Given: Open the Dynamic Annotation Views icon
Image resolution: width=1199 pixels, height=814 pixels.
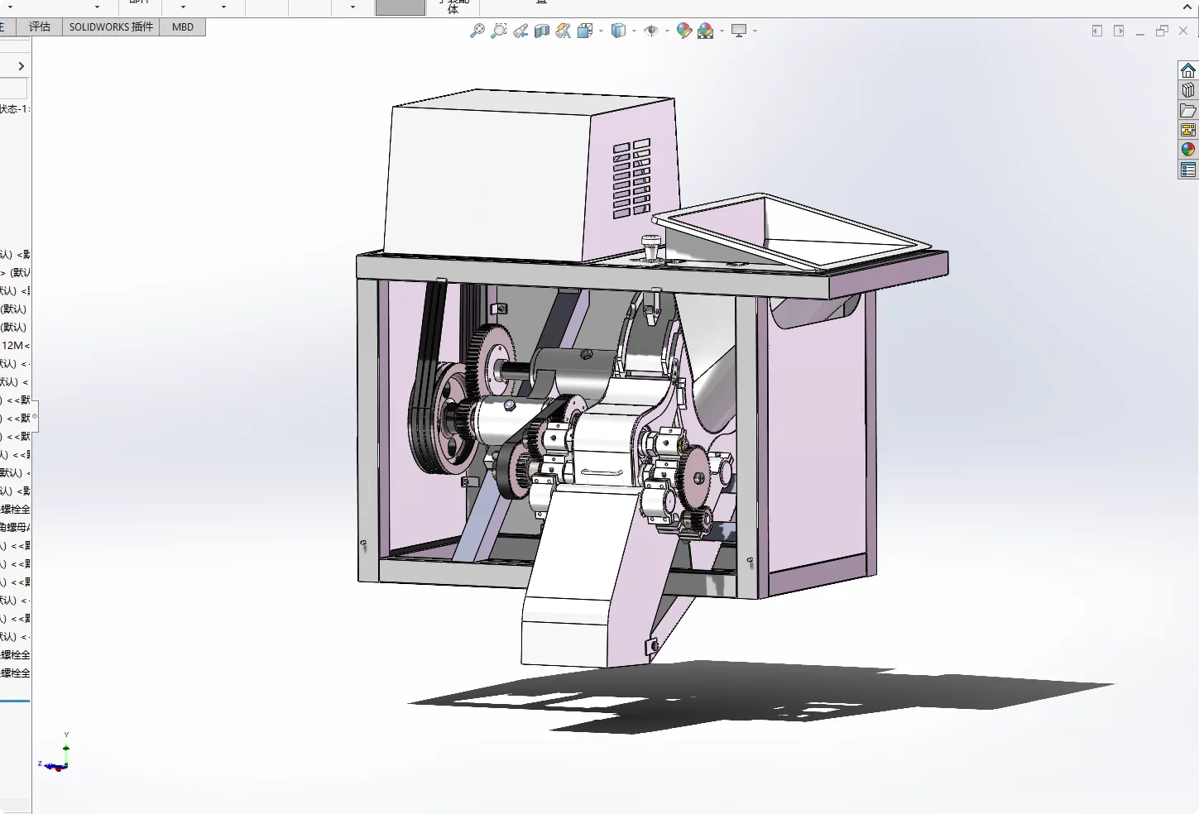Looking at the screenshot, I should pyautogui.click(x=564, y=31).
